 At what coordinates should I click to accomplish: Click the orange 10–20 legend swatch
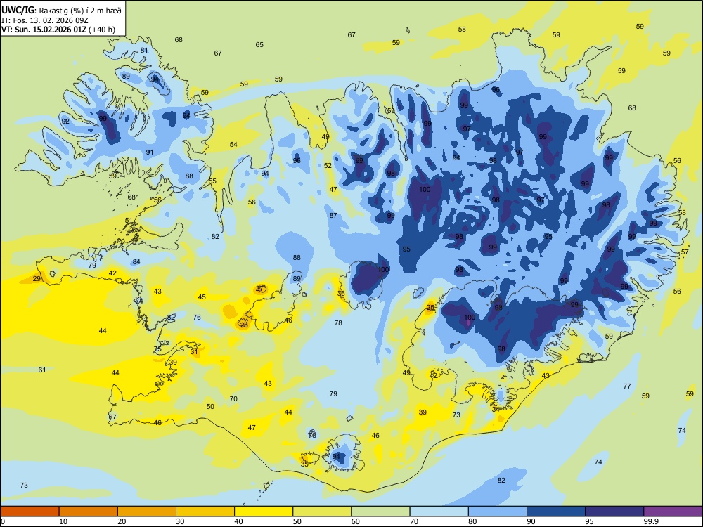coord(89,512)
